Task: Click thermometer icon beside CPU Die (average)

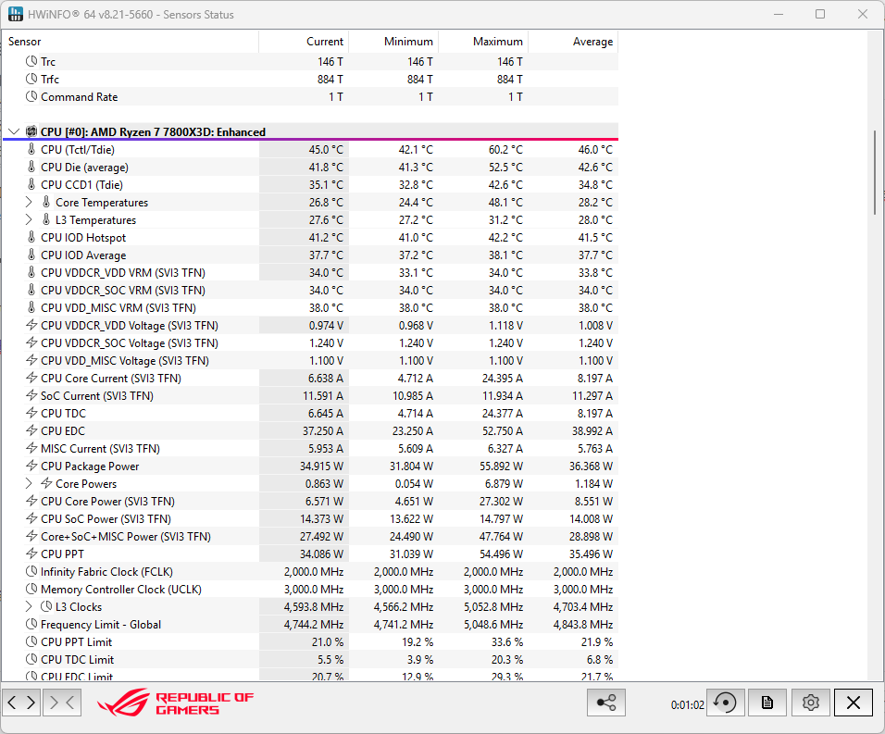Action: click(31, 167)
